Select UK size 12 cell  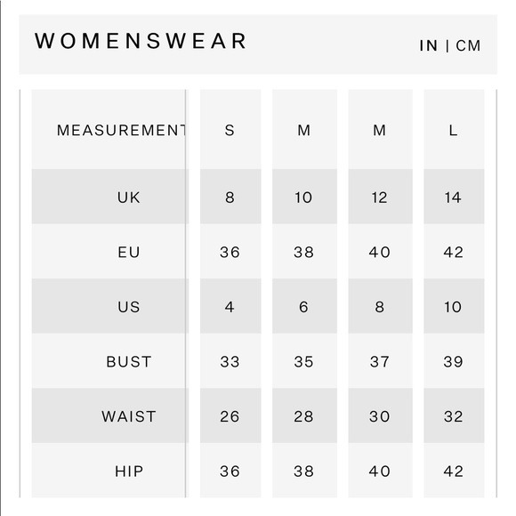point(380,197)
